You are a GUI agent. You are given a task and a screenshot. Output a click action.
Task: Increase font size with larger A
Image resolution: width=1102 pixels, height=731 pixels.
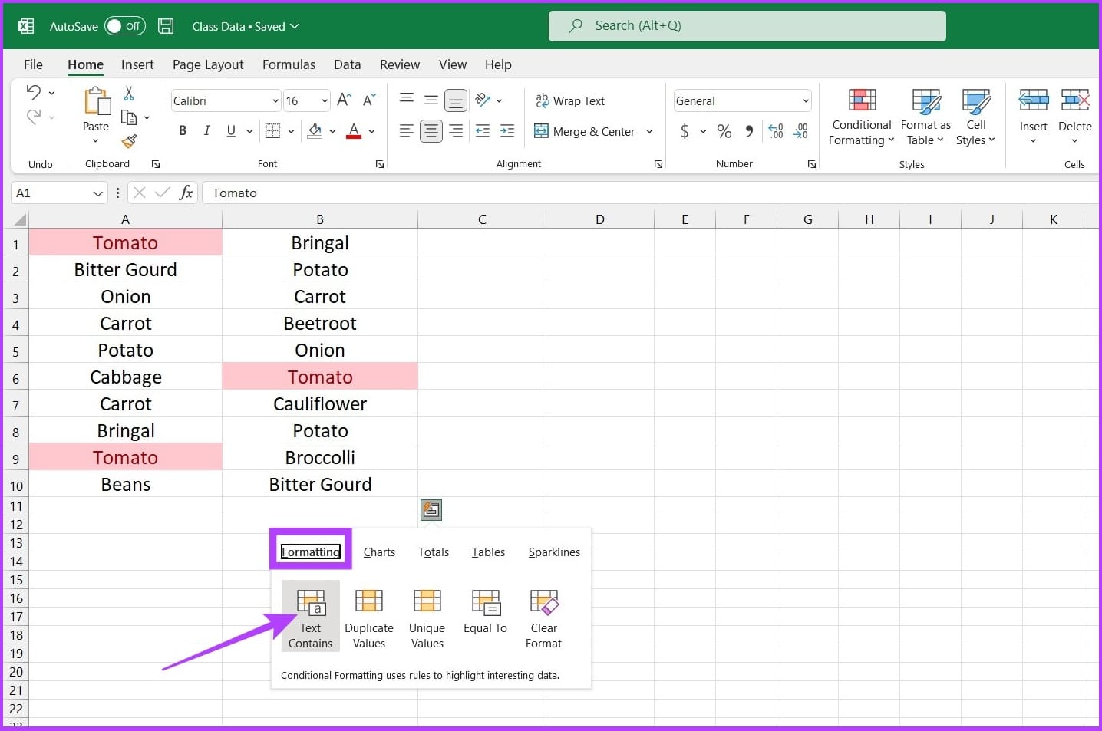click(344, 100)
